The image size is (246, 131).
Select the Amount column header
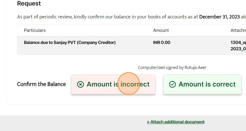click(x=161, y=30)
